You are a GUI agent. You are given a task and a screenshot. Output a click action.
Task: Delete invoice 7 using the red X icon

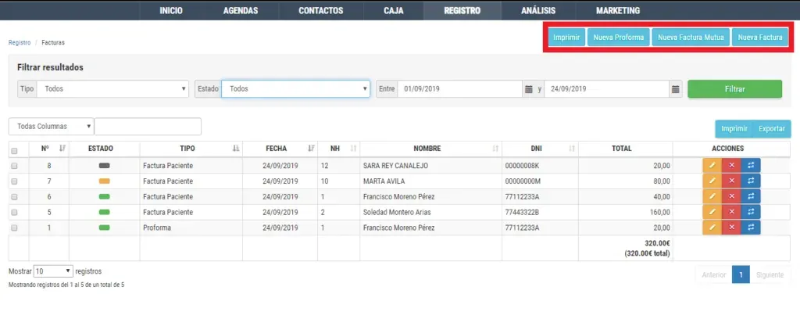point(731,181)
